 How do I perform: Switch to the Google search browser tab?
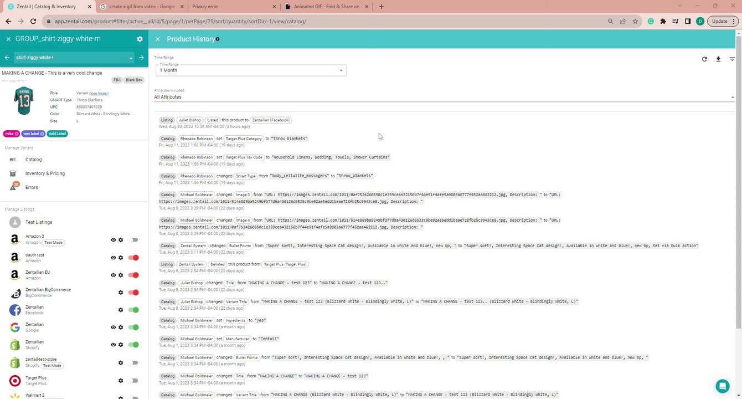[x=141, y=6]
